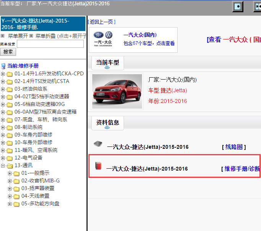Image resolution: width=261 pixels, height=231 pixels.
Task: Select the 当前车型 section tab
Action: (x=108, y=63)
